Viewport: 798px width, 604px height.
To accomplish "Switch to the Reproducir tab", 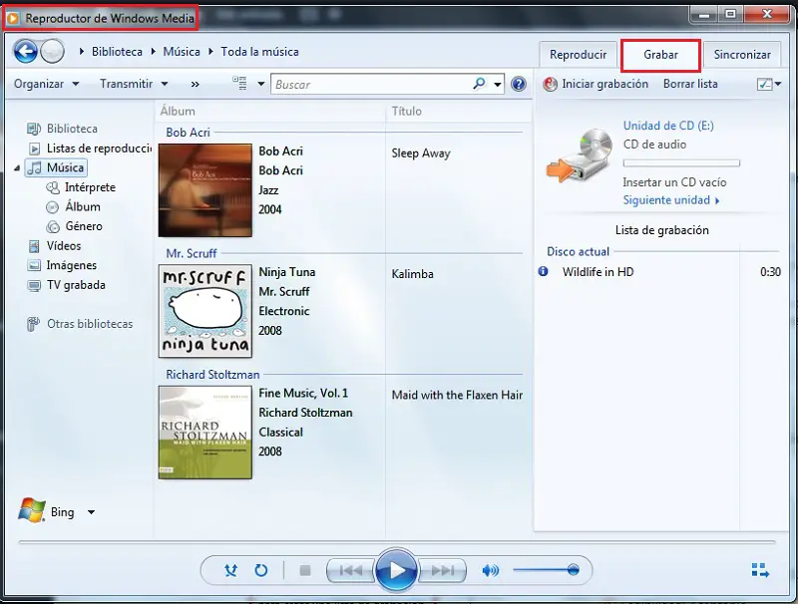I will click(578, 55).
